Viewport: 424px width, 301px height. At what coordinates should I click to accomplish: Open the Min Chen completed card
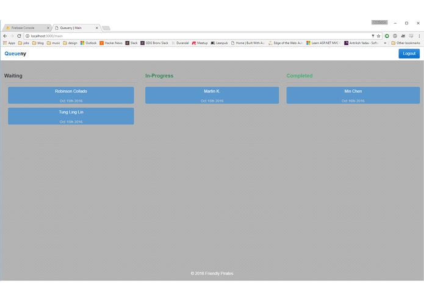353,95
